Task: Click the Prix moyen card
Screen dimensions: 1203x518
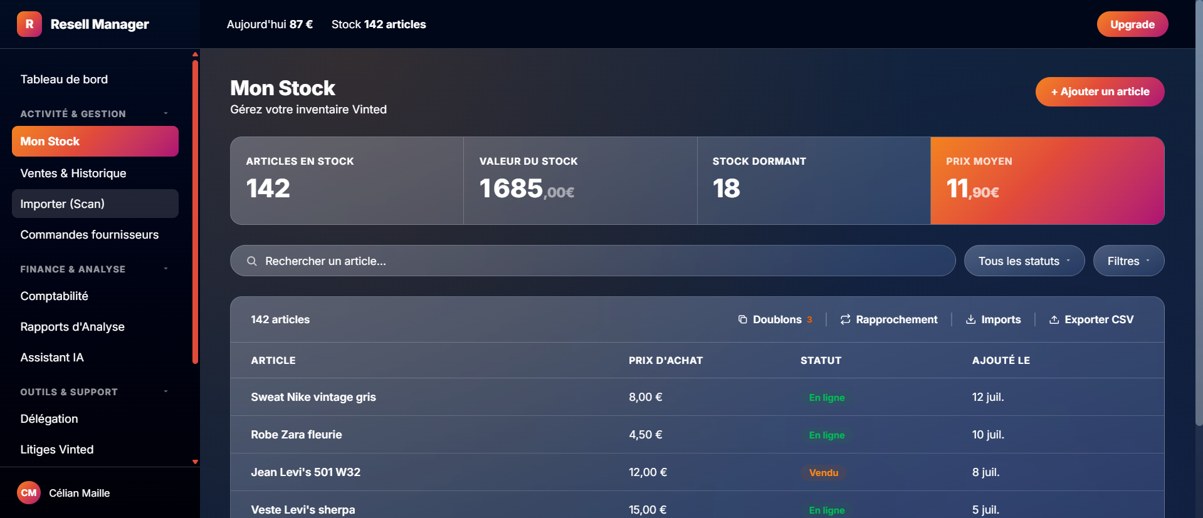Action: pos(1048,180)
